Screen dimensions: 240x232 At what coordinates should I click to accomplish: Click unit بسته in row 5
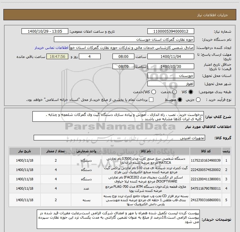click(86, 200)
